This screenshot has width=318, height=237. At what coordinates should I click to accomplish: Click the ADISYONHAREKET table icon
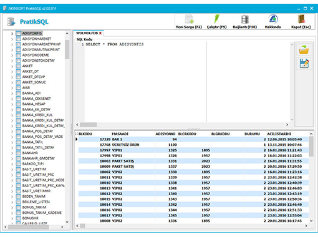[19, 39]
